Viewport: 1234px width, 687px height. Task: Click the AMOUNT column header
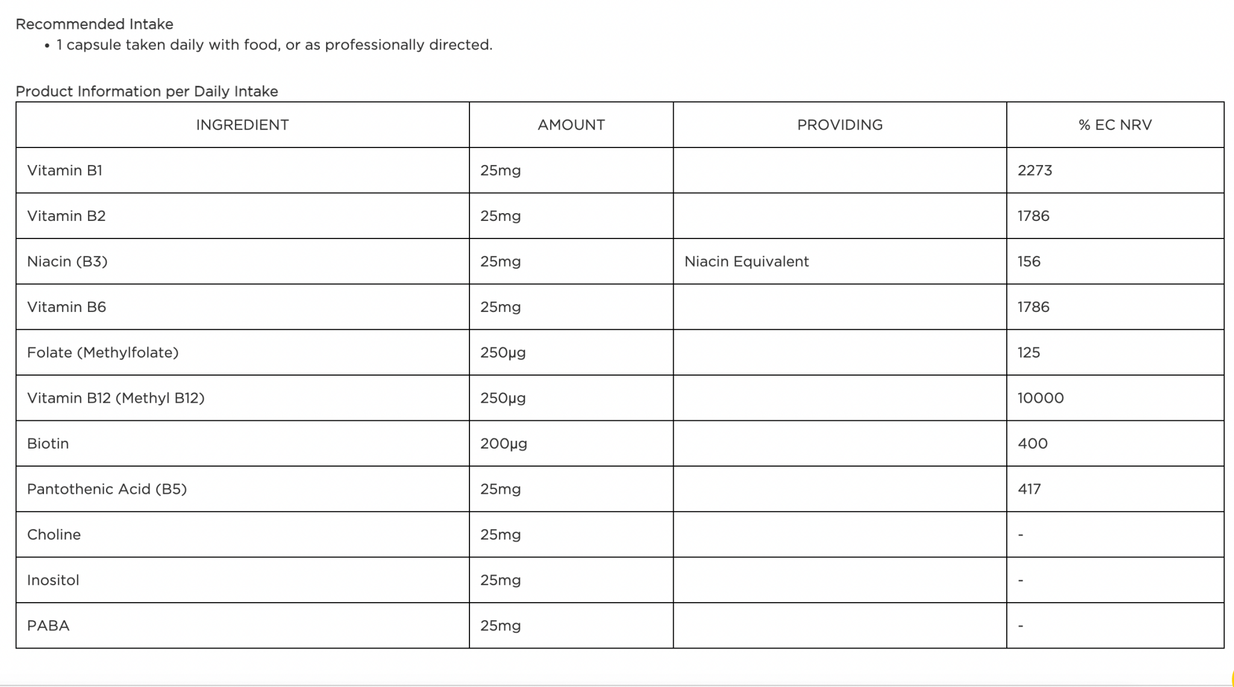tap(571, 125)
